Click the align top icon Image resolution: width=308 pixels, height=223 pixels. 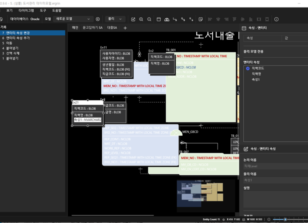(234, 19)
